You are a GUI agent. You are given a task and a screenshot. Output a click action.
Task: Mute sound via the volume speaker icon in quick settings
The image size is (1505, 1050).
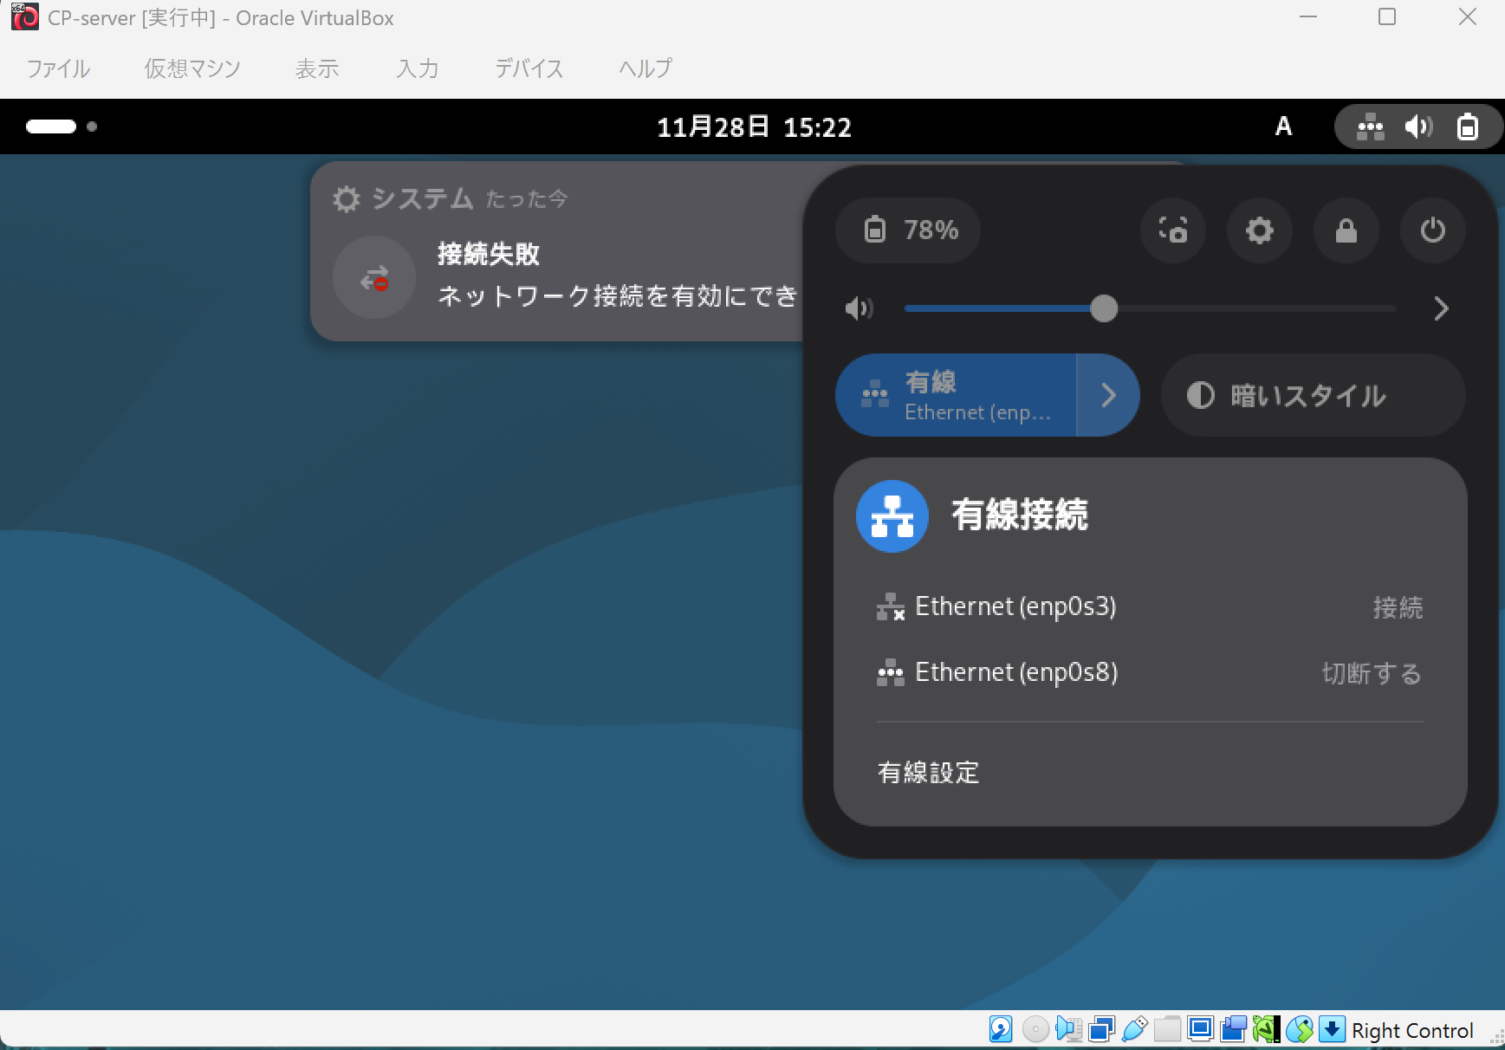pyautogui.click(x=859, y=308)
